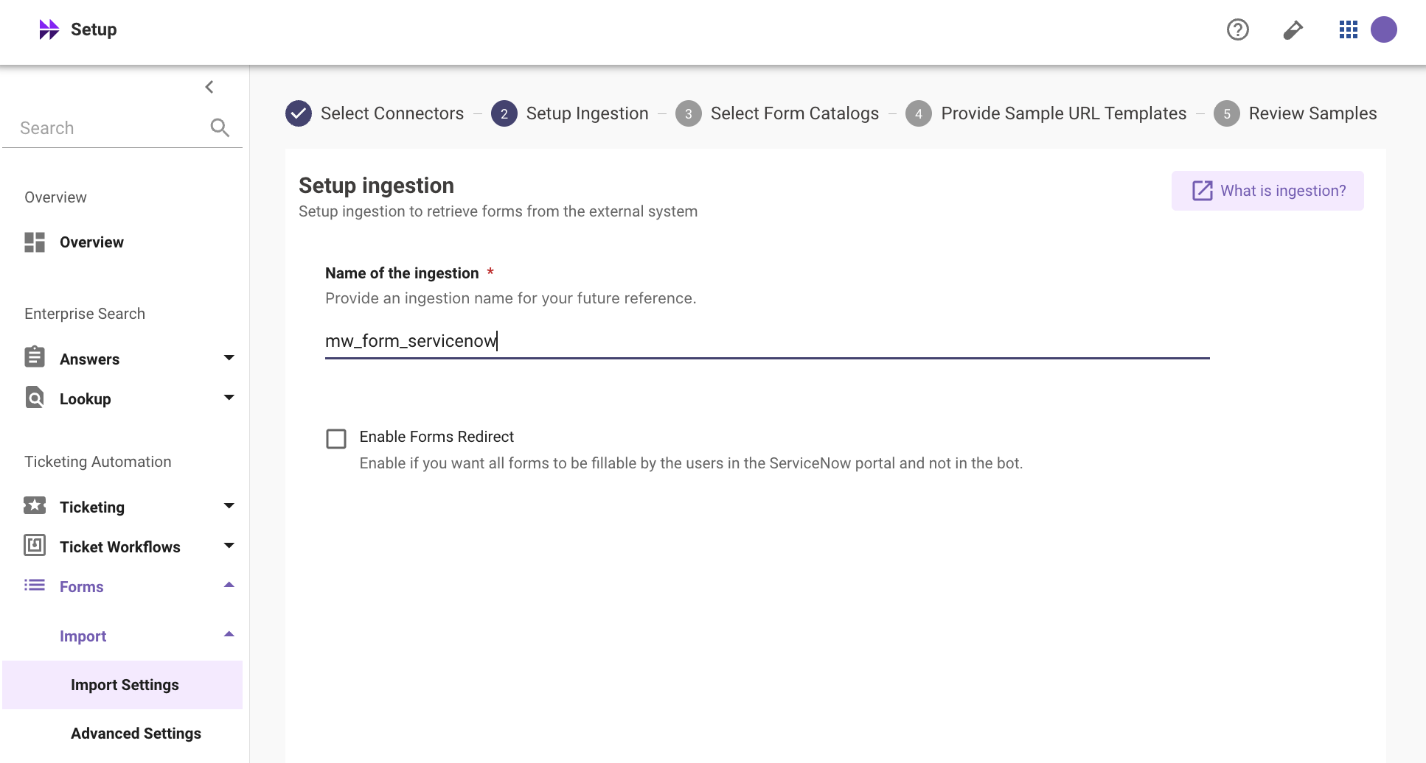Expand the Answers dropdown arrow
The image size is (1426, 763).
coord(229,358)
